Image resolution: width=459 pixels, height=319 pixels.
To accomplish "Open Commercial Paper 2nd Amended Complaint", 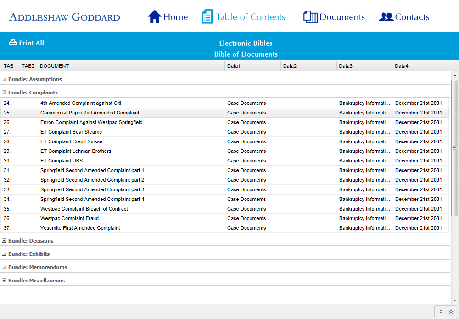I will [x=90, y=113].
